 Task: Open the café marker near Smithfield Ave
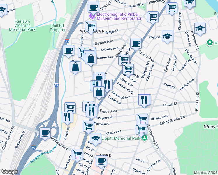click(45, 133)
